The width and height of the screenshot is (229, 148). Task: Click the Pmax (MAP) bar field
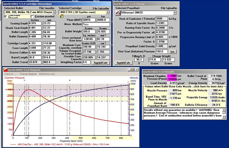coord(103,20)
